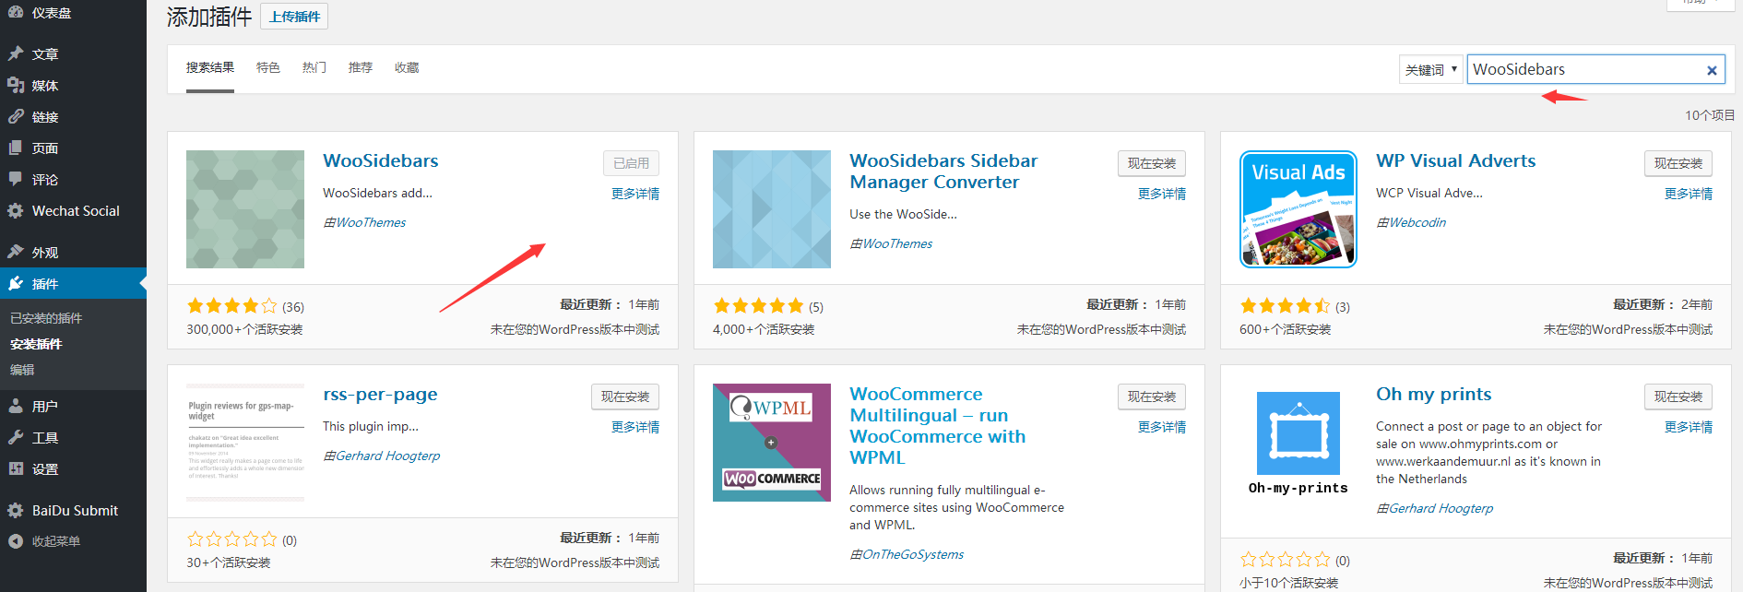Switch to the 热门 tab
Viewport: 1743px width, 592px height.
[x=314, y=67]
